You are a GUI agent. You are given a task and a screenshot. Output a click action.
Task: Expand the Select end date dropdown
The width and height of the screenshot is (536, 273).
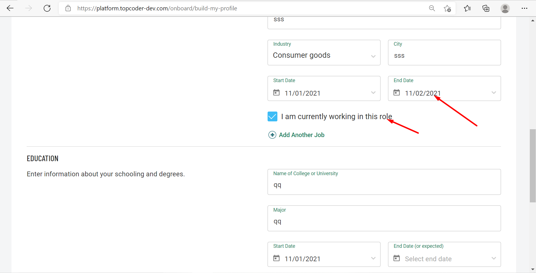(x=494, y=258)
